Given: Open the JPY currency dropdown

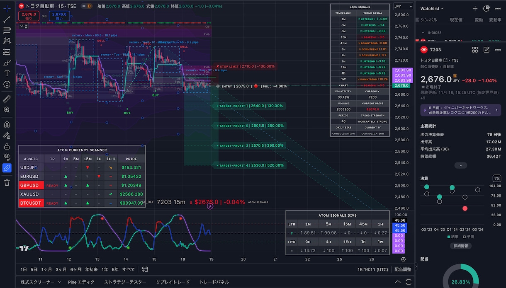Looking at the screenshot, I should click(403, 7).
